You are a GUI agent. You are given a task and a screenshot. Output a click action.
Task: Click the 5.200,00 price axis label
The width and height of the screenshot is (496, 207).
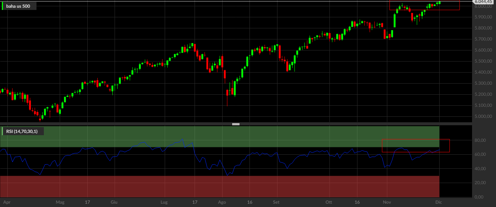tap(483, 94)
